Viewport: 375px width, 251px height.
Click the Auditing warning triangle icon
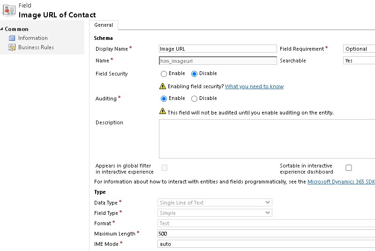pyautogui.click(x=163, y=111)
